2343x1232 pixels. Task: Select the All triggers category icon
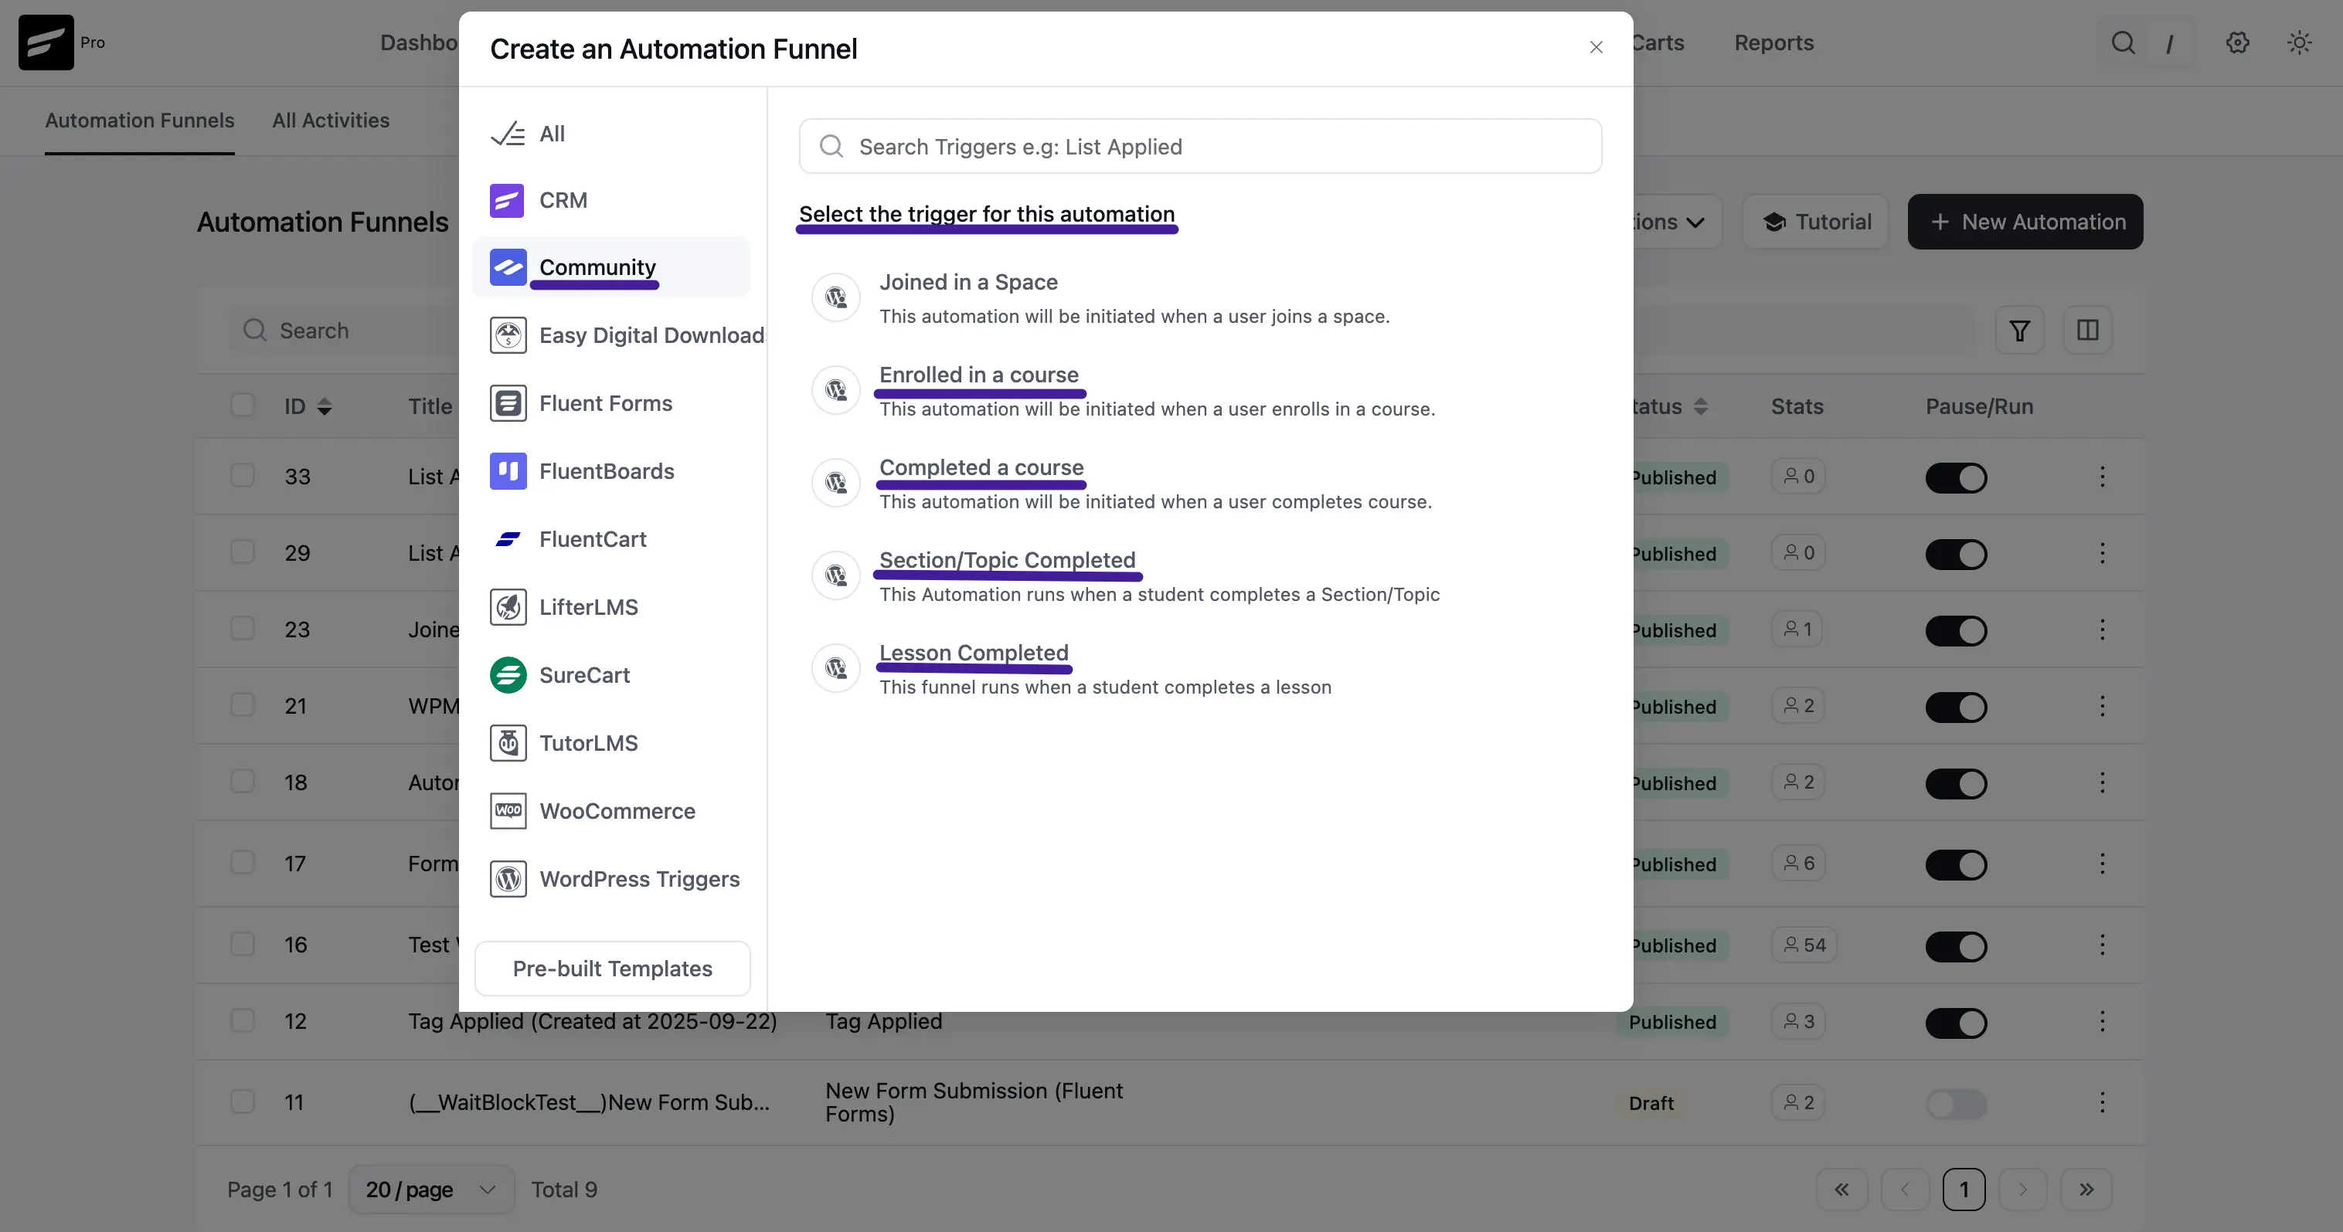point(508,134)
